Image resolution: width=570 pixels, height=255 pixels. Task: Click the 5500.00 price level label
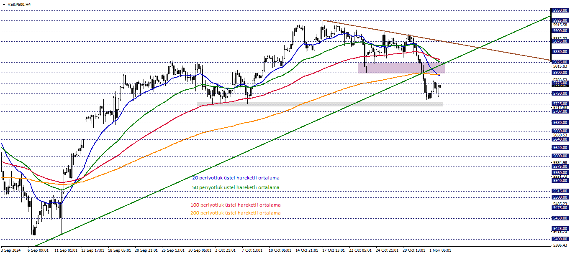pyautogui.click(x=560, y=197)
